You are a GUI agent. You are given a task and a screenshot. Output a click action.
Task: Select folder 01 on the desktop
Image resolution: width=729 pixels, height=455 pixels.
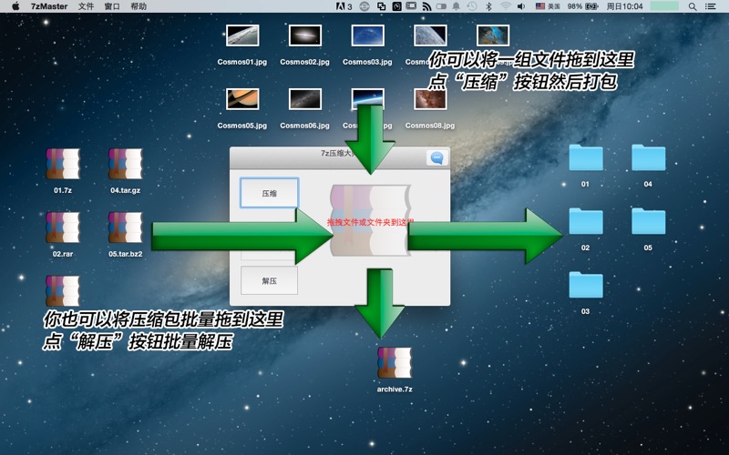click(586, 157)
